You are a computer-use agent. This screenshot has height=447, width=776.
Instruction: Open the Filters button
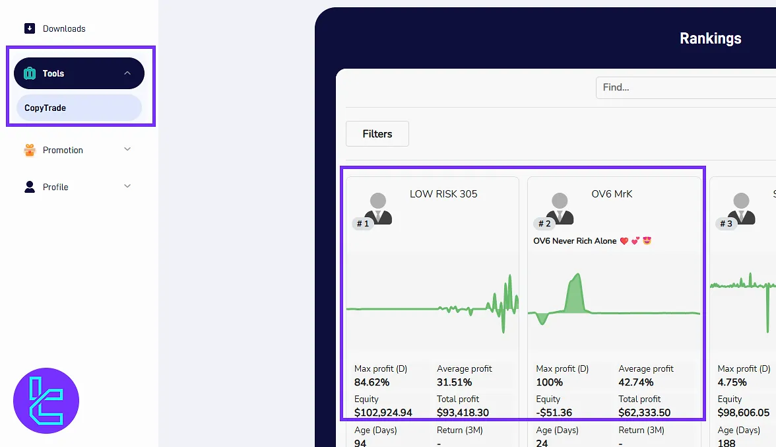(377, 133)
